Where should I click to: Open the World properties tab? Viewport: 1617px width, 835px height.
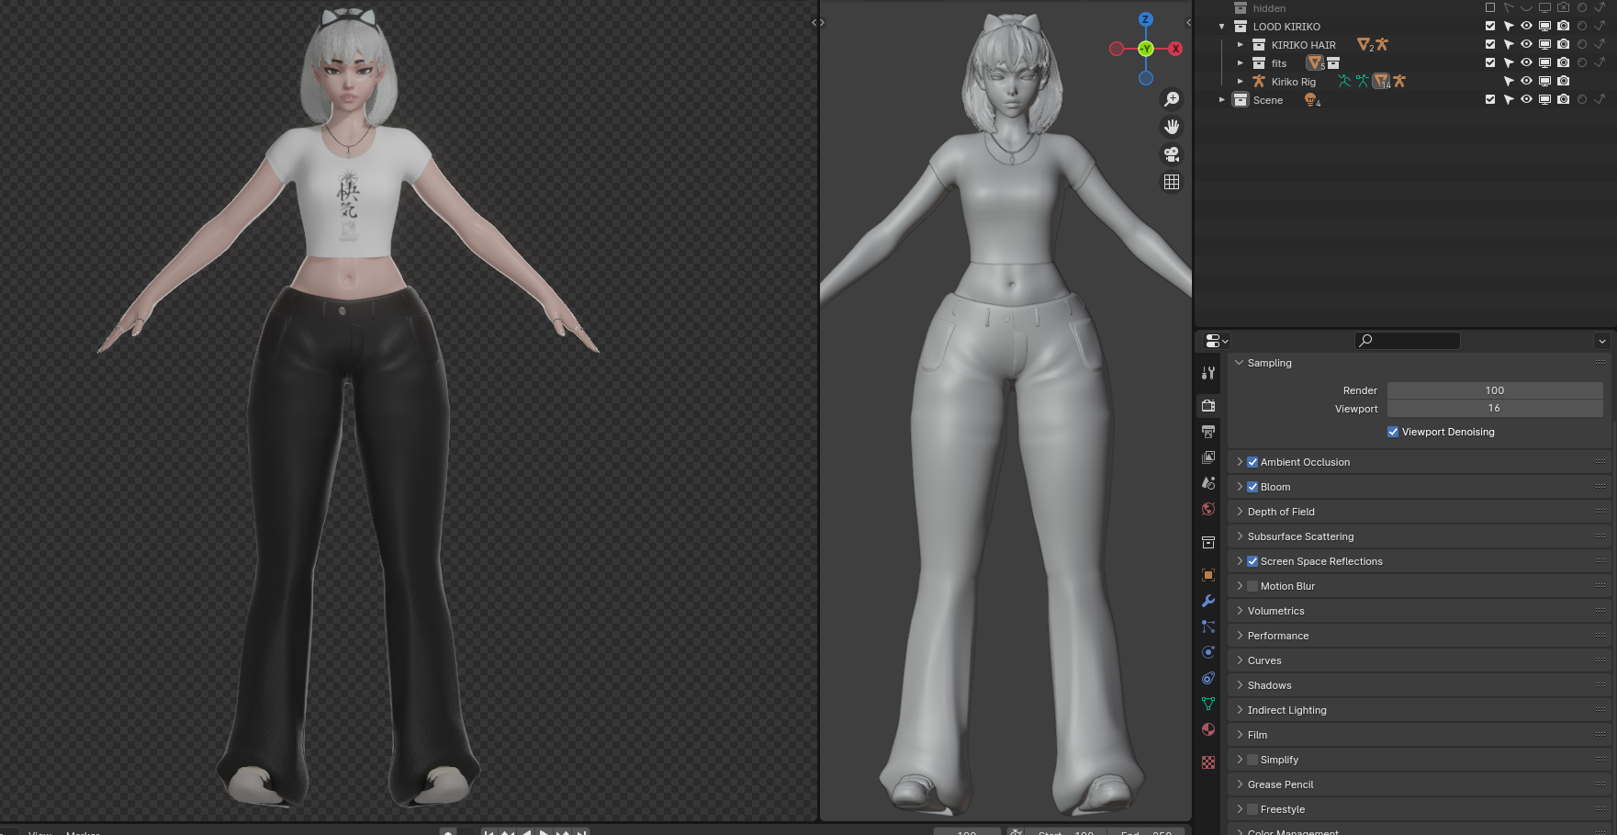point(1208,509)
